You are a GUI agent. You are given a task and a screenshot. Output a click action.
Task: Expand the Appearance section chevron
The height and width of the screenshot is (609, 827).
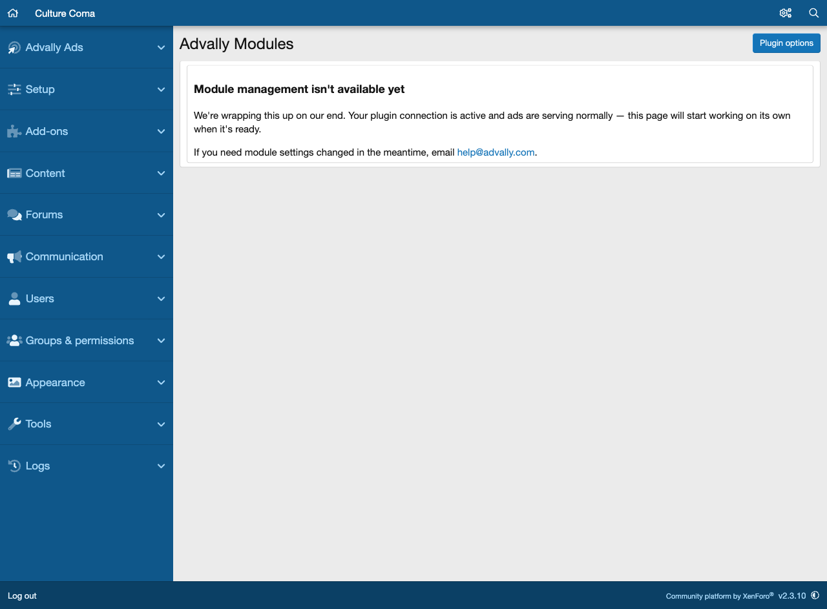pyautogui.click(x=162, y=382)
